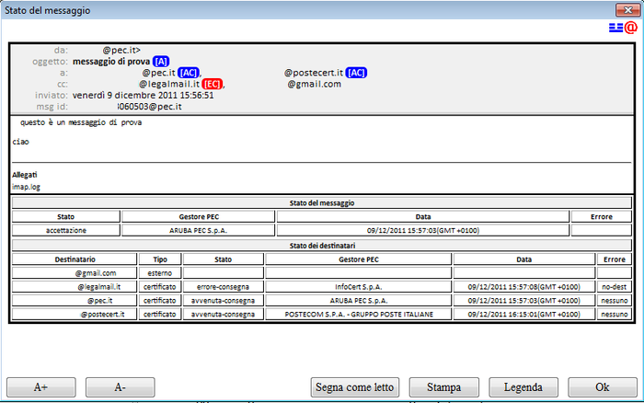Click the 'Tipo' column header
The height and width of the screenshot is (403, 644).
[160, 259]
